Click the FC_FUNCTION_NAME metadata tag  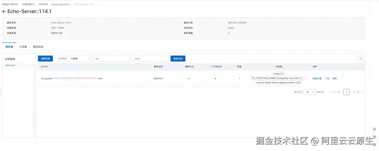pos(278,78)
